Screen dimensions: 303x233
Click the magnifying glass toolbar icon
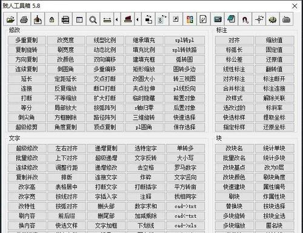[x=93, y=19]
